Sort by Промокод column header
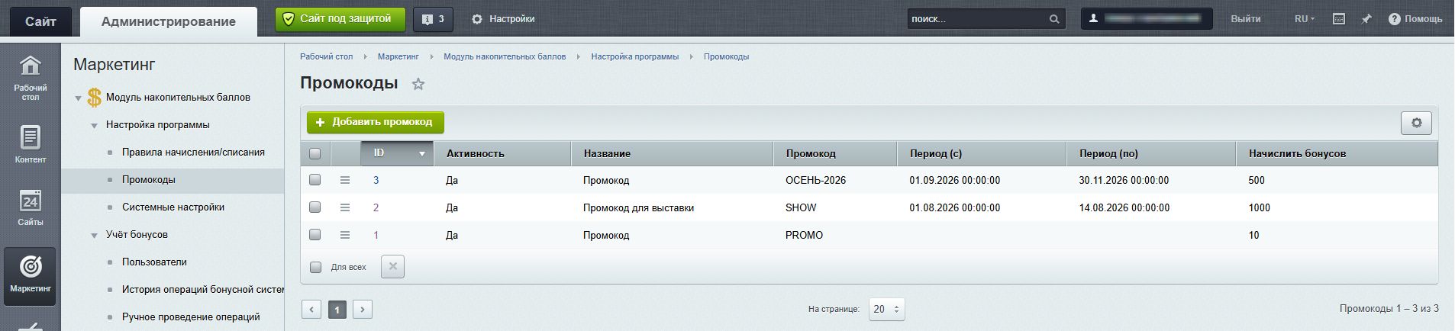 point(835,153)
